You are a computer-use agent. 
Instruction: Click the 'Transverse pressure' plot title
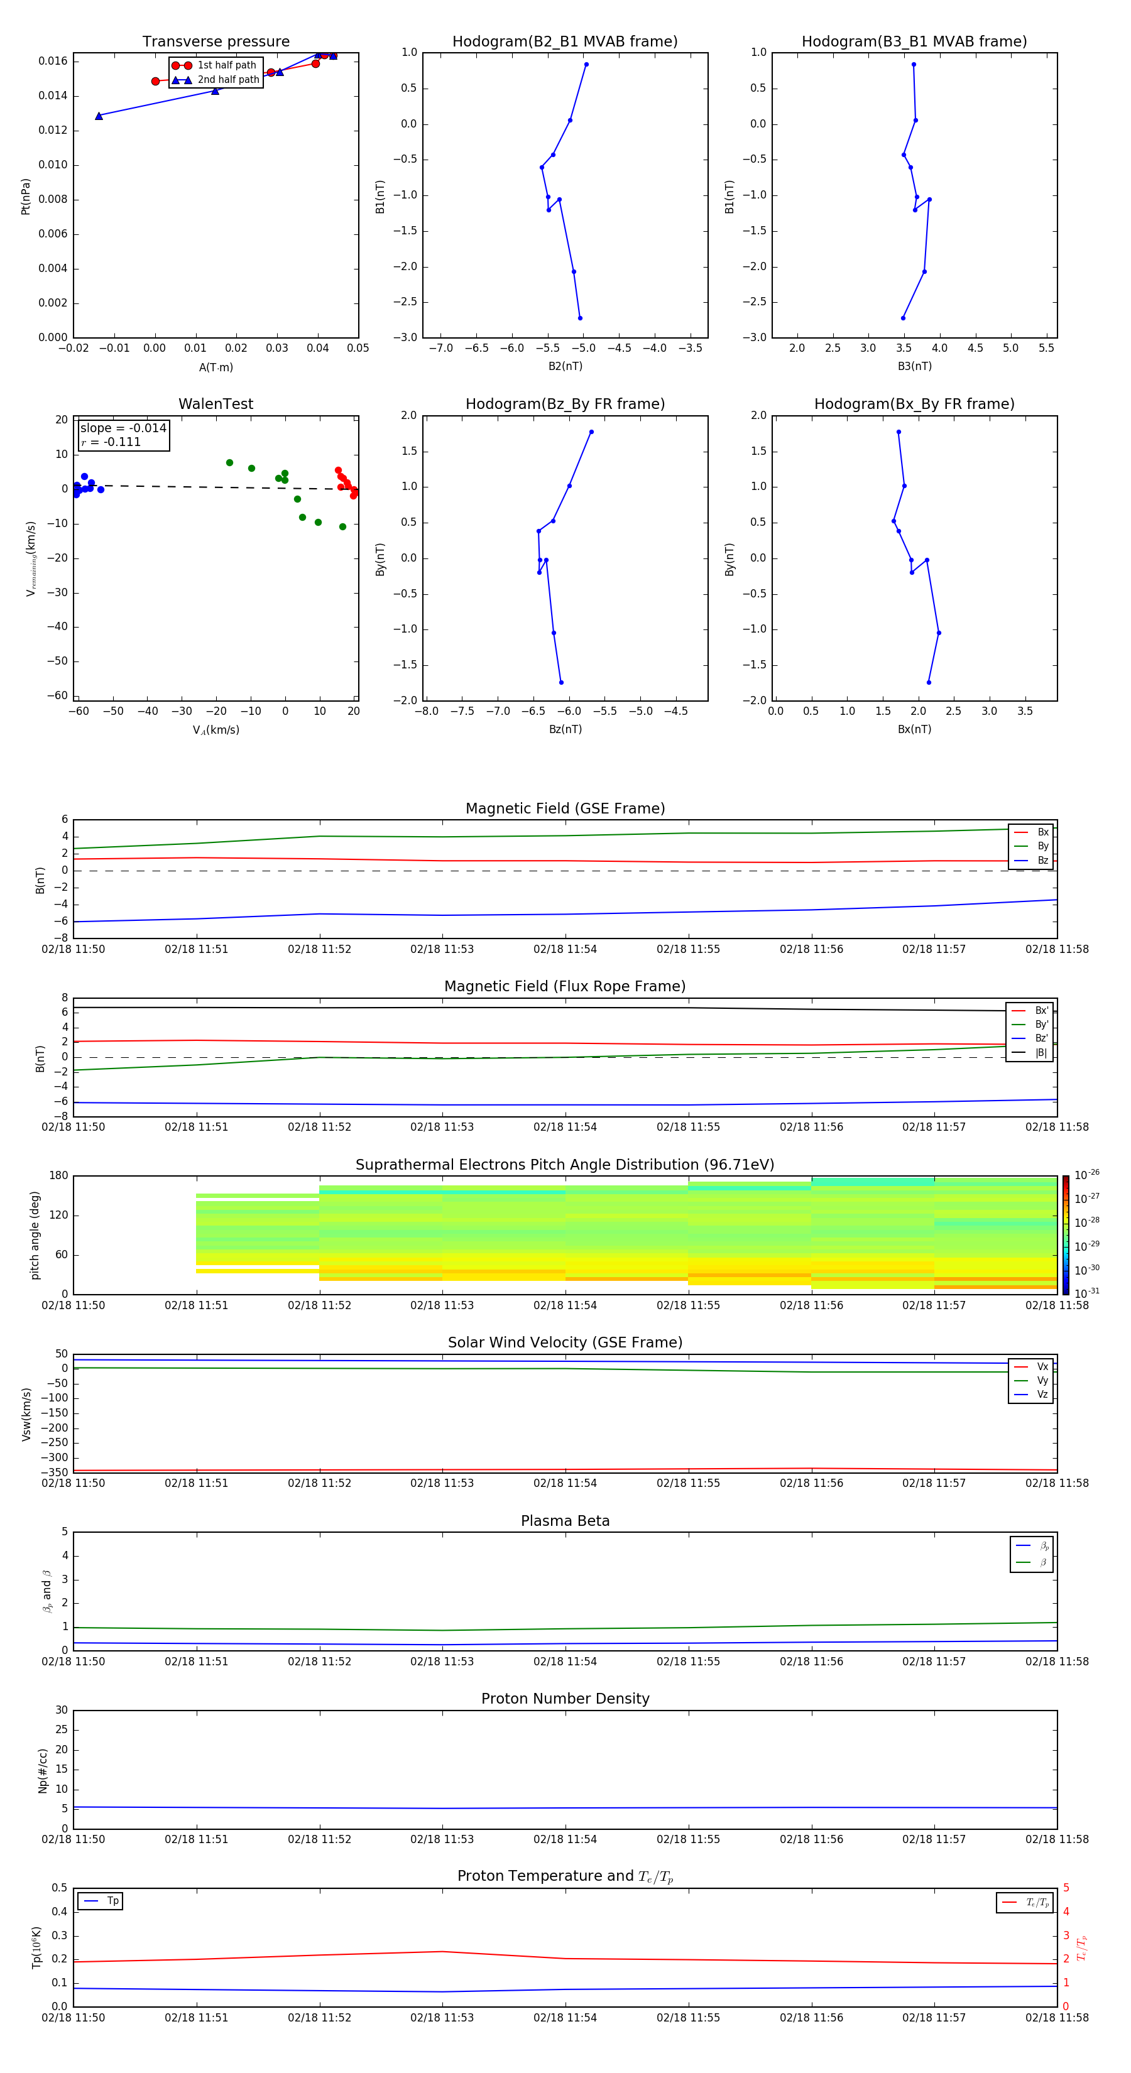(216, 42)
